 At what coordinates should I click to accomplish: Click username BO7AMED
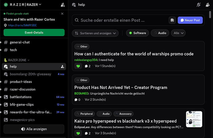point(81,94)
